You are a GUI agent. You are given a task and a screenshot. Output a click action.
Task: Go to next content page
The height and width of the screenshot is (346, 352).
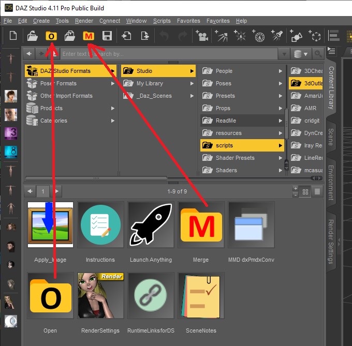[56, 191]
